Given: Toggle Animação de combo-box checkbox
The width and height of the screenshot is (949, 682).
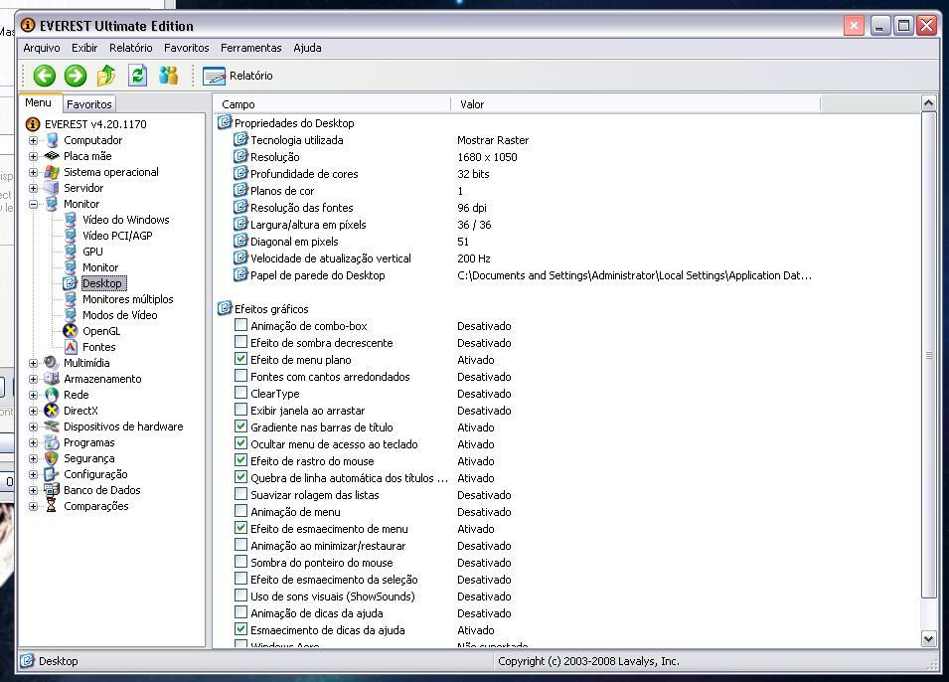Looking at the screenshot, I should (240, 325).
